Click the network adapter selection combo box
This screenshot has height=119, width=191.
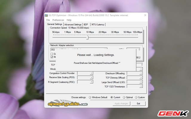tap(79, 49)
